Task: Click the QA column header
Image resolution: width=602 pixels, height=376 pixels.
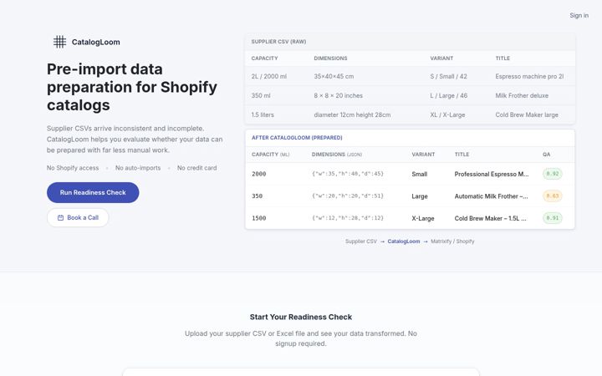Action: pos(546,155)
